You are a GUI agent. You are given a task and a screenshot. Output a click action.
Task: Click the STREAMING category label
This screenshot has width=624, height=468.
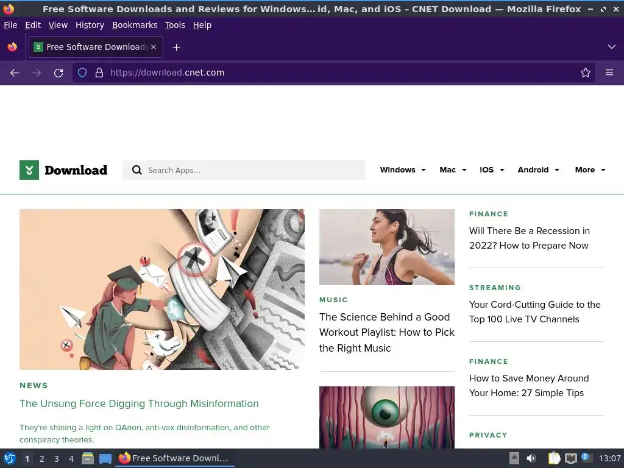(495, 288)
